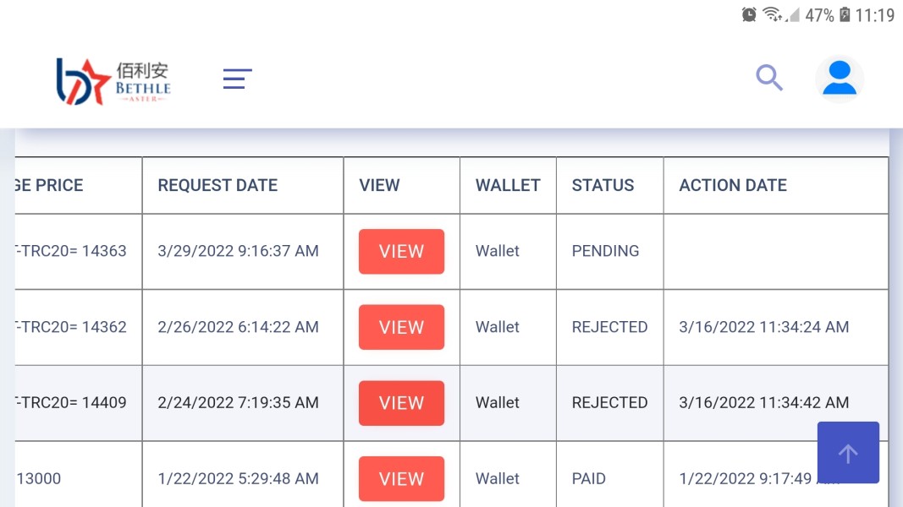This screenshot has height=507, width=903.
Task: View the paid 1/22/2022 request
Action: [401, 478]
